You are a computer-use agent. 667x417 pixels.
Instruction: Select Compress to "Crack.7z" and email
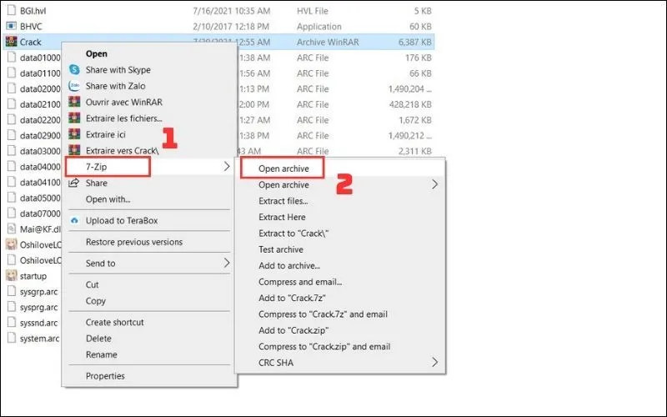pyautogui.click(x=323, y=314)
